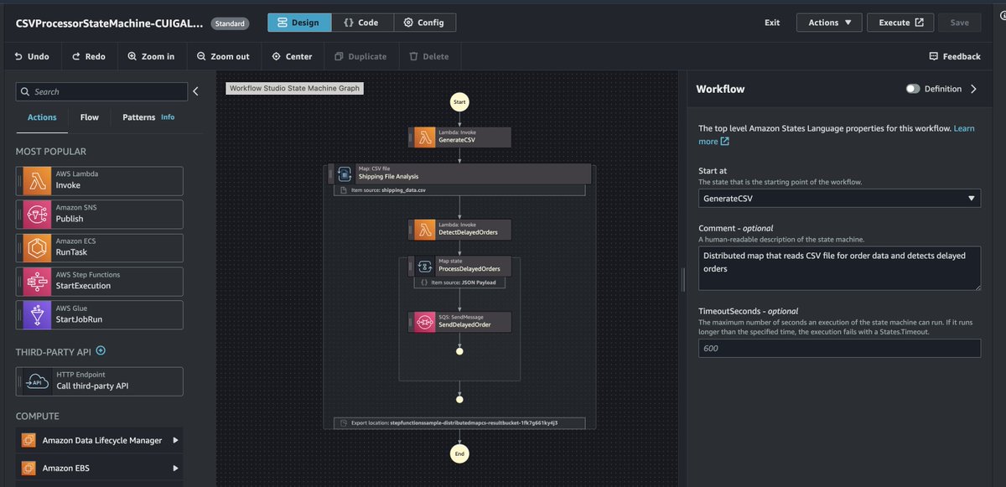Image resolution: width=1006 pixels, height=487 pixels.
Task: Zoom in on the workflow graph
Action: (152, 57)
